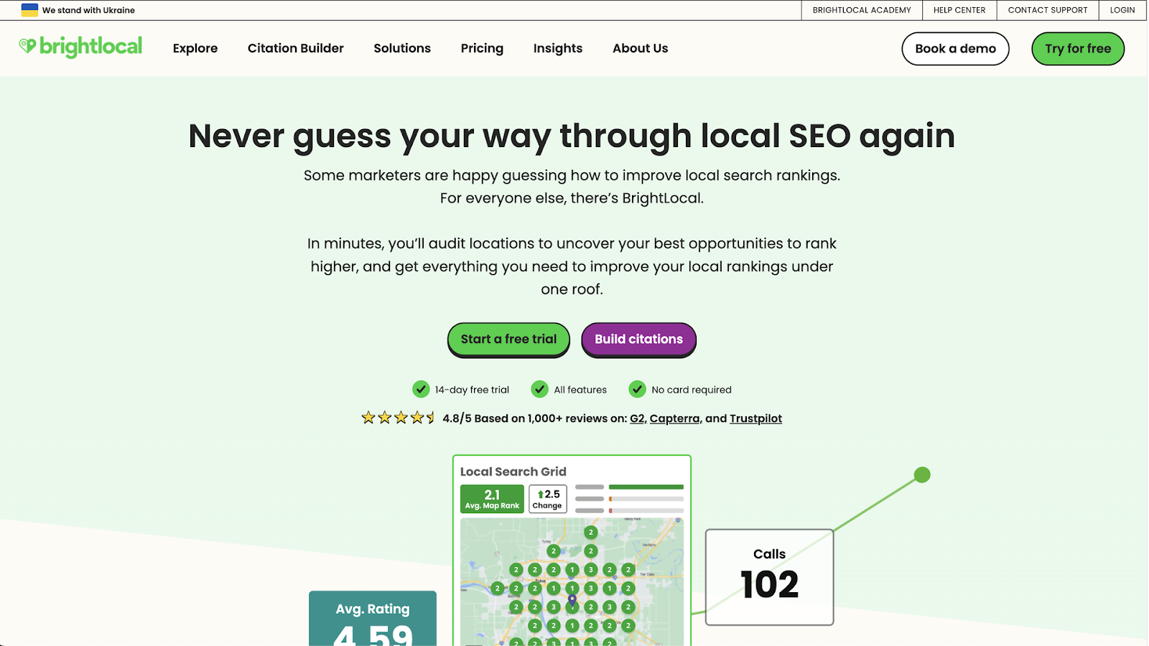Click the checkmark beside 14-day free trial
Viewport: 1149px width, 646px height.
(x=421, y=389)
